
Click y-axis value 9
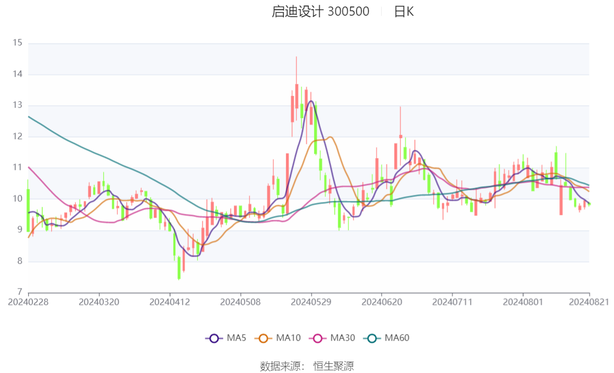[x=19, y=230]
